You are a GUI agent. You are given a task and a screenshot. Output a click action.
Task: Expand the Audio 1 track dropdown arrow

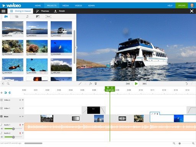tap(23, 125)
